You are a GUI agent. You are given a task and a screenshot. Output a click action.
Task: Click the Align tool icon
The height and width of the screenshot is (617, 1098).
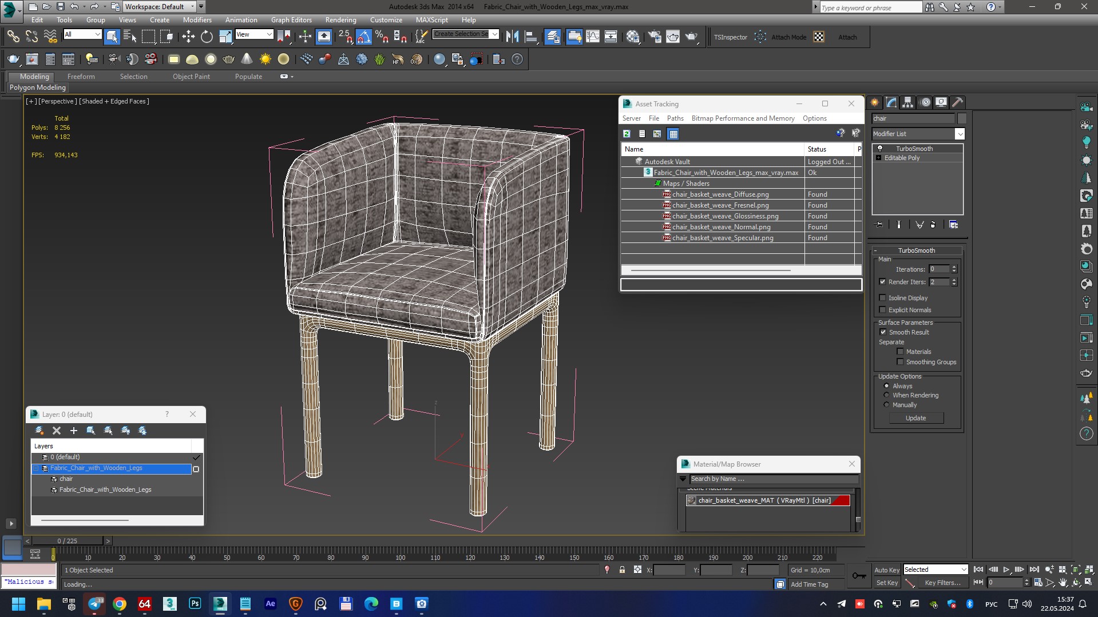point(531,37)
